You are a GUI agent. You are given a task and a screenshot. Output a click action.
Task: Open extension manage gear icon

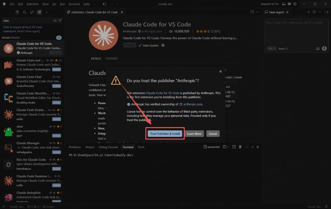(163, 45)
